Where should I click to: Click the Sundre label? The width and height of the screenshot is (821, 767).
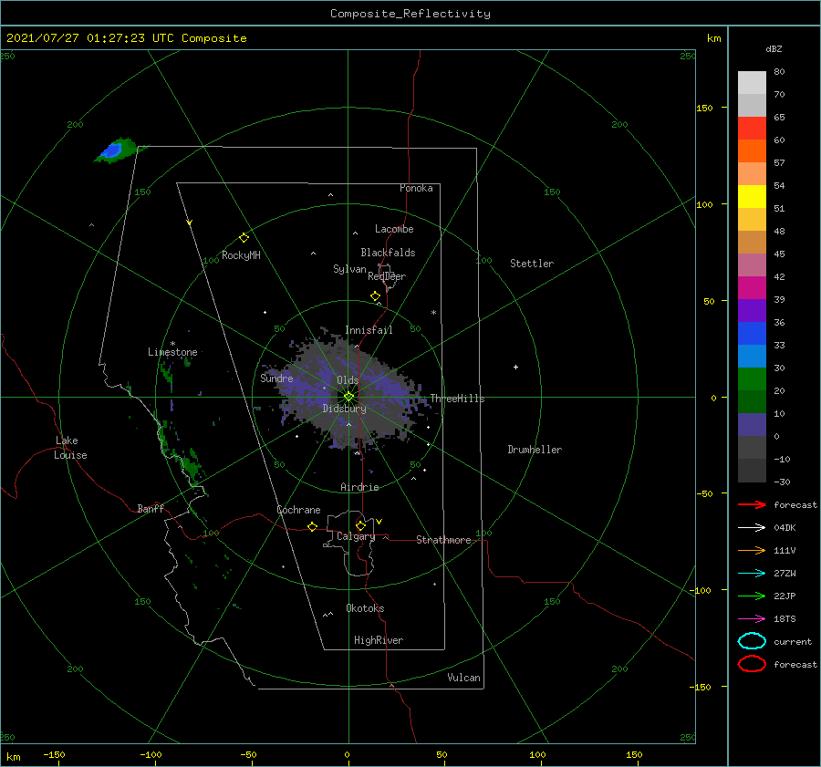click(276, 378)
